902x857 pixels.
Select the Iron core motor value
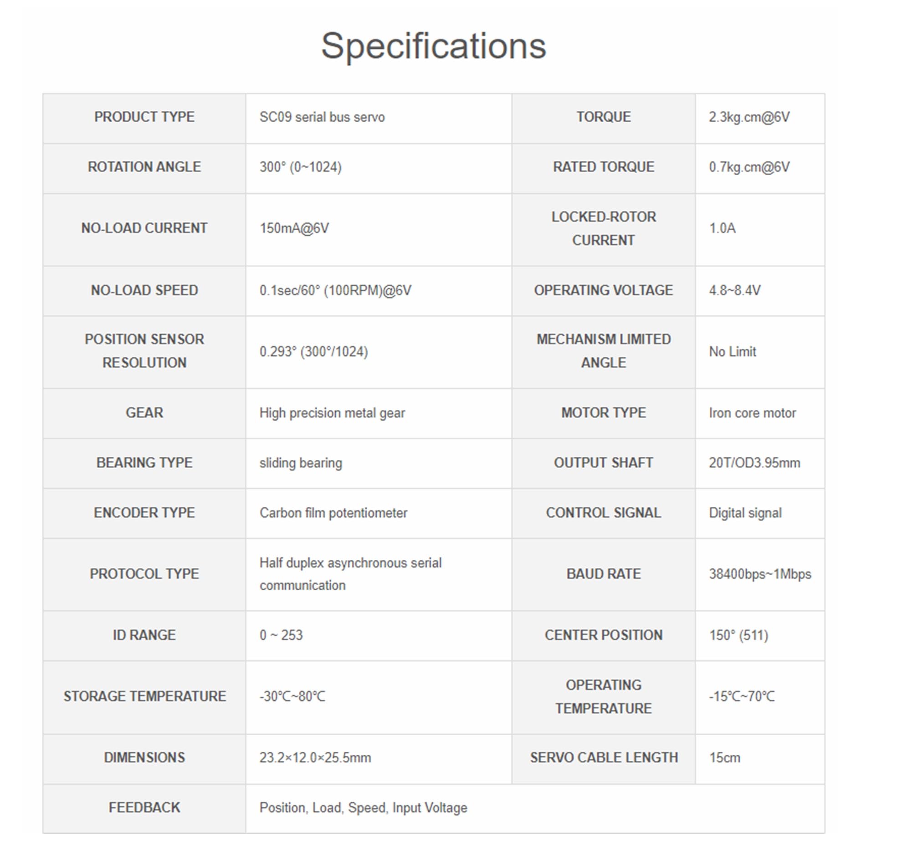(x=752, y=413)
